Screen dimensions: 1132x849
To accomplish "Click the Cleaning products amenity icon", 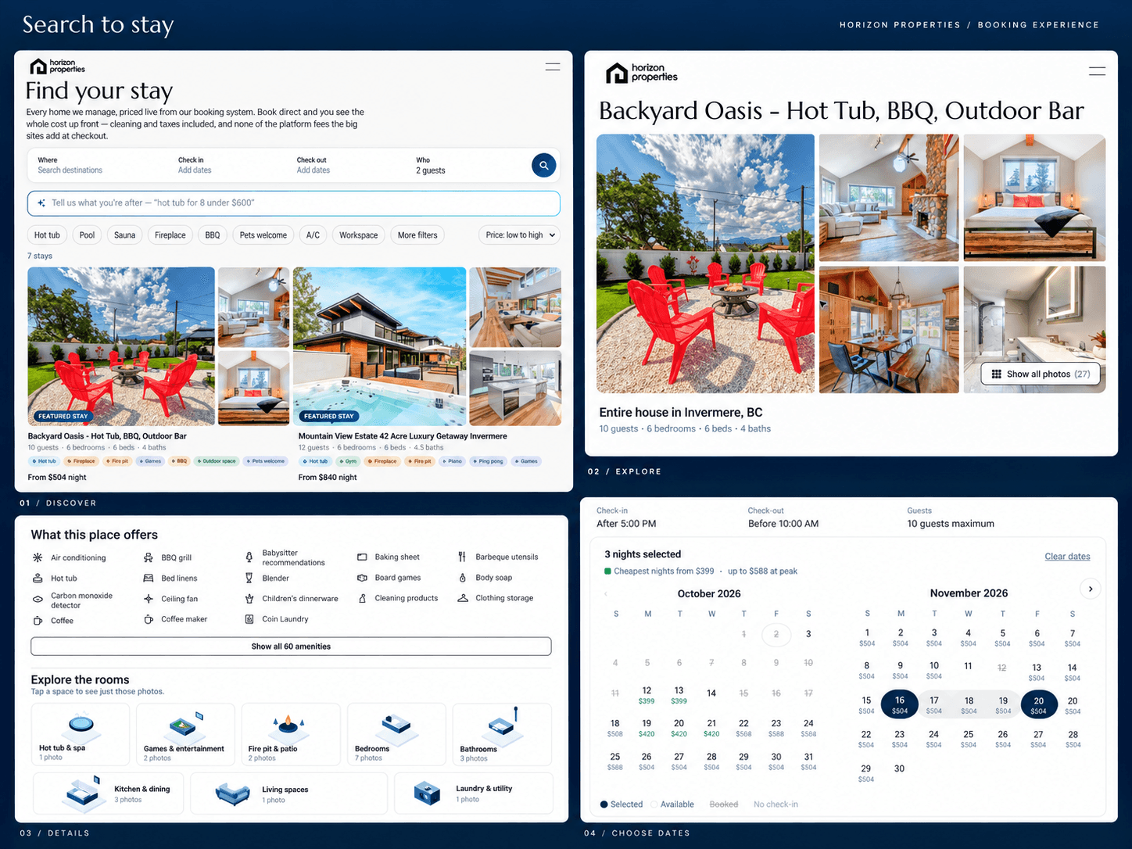I will click(x=362, y=598).
